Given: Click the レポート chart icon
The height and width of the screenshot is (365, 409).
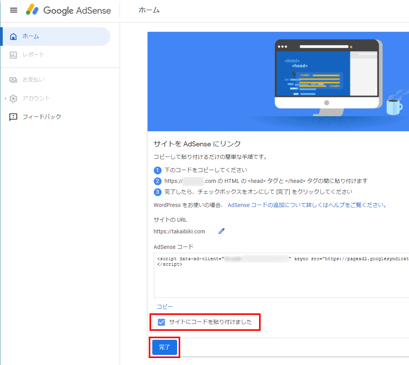Looking at the screenshot, I should point(13,55).
